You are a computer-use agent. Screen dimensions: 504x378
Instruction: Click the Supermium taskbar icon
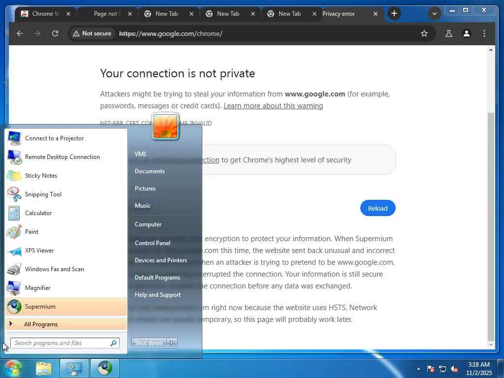click(x=105, y=368)
